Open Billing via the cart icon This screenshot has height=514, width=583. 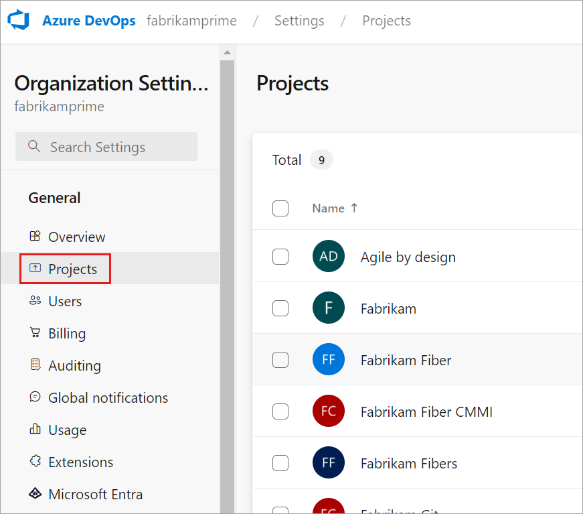coord(35,333)
